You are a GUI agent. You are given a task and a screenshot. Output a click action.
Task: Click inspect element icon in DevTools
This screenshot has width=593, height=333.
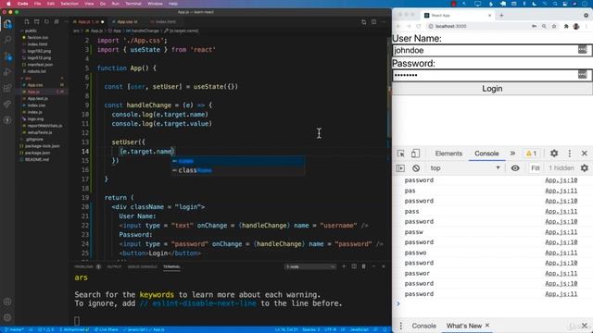pos(401,154)
